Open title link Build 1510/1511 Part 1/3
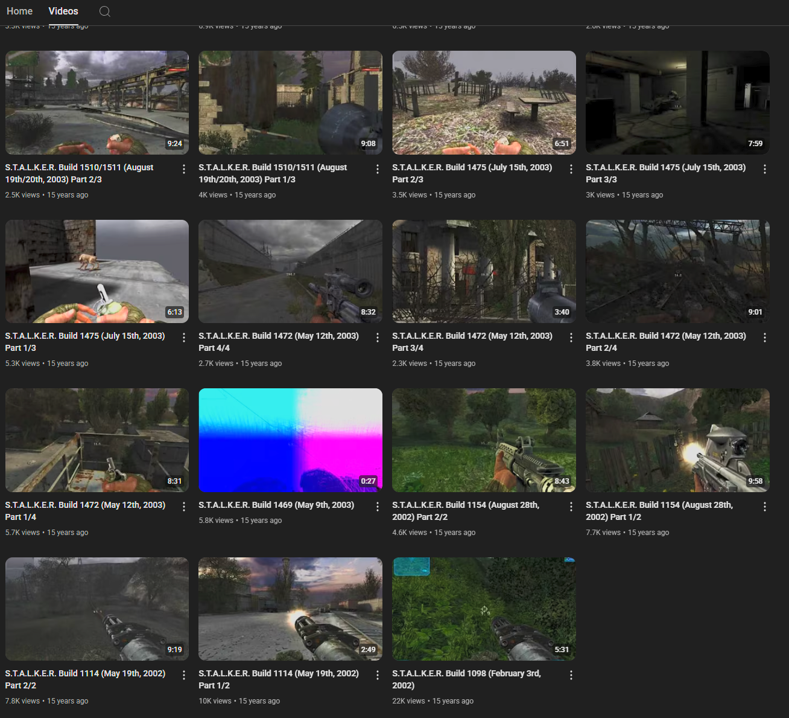Image resolution: width=789 pixels, height=718 pixels. tap(273, 173)
